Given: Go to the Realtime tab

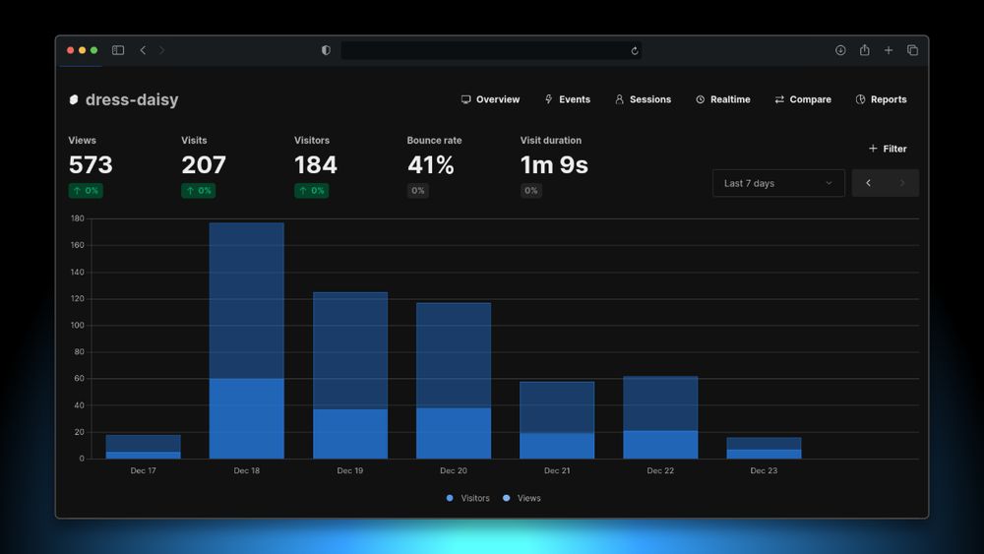Looking at the screenshot, I should [722, 99].
